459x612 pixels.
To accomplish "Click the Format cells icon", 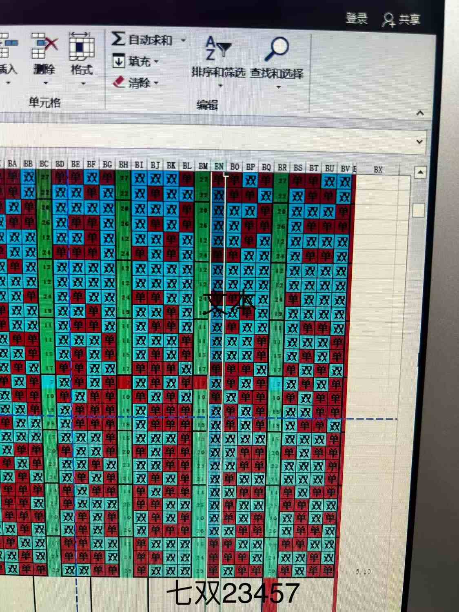I will (82, 47).
